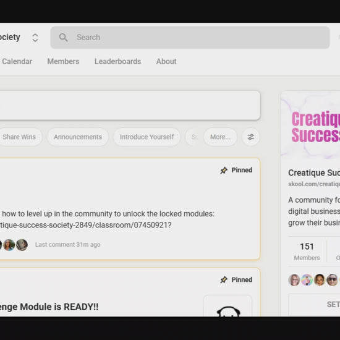Click 'how to level up in the community' text
This screenshot has width=340, height=340.
click(x=57, y=214)
